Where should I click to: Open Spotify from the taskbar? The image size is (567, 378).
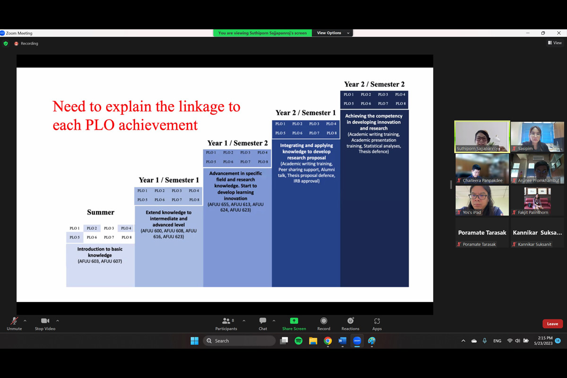298,341
